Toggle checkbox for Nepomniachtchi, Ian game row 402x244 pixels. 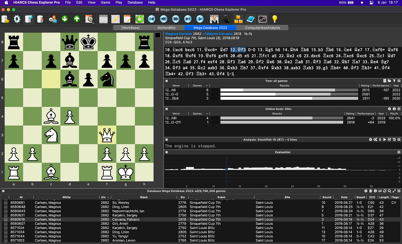(x=6, y=211)
